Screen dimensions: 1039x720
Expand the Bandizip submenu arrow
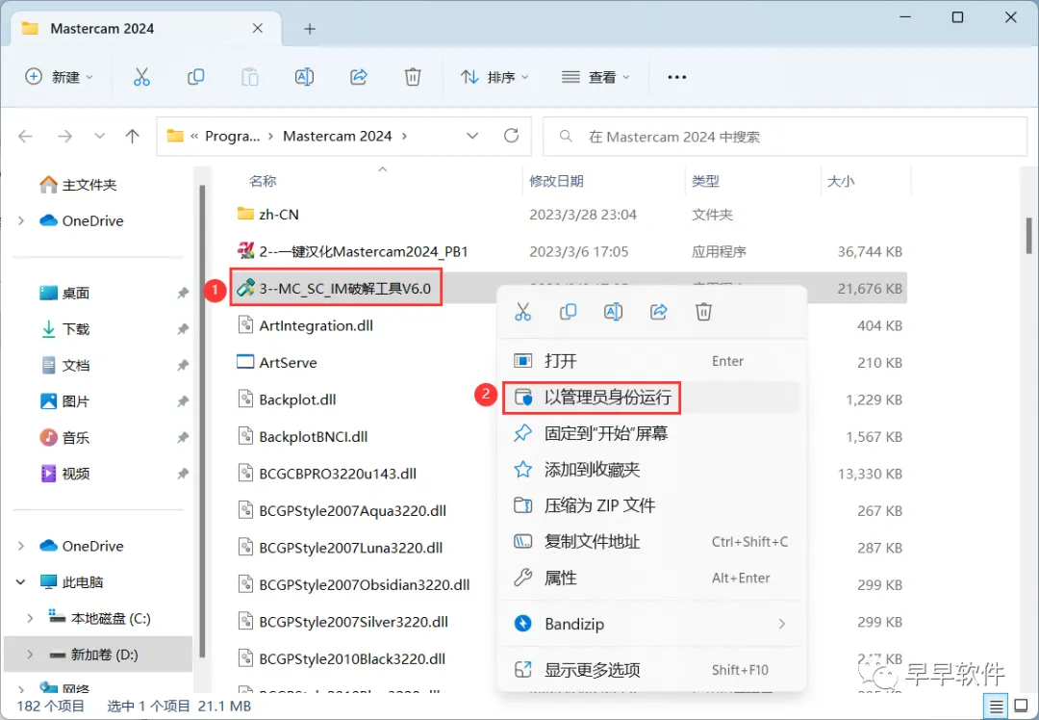pos(782,624)
